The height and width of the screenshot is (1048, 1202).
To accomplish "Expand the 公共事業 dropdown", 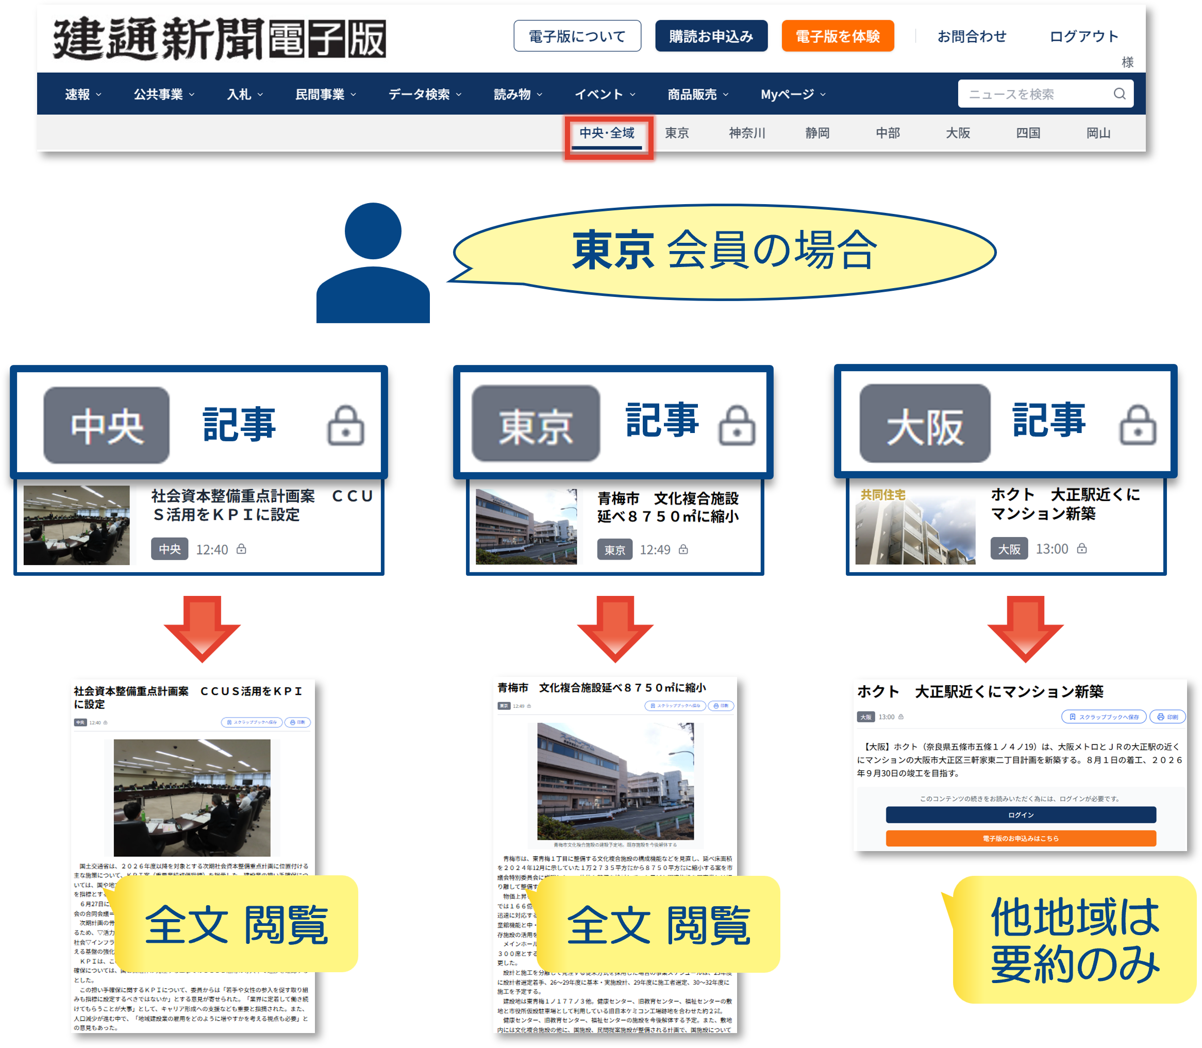I will pyautogui.click(x=164, y=94).
